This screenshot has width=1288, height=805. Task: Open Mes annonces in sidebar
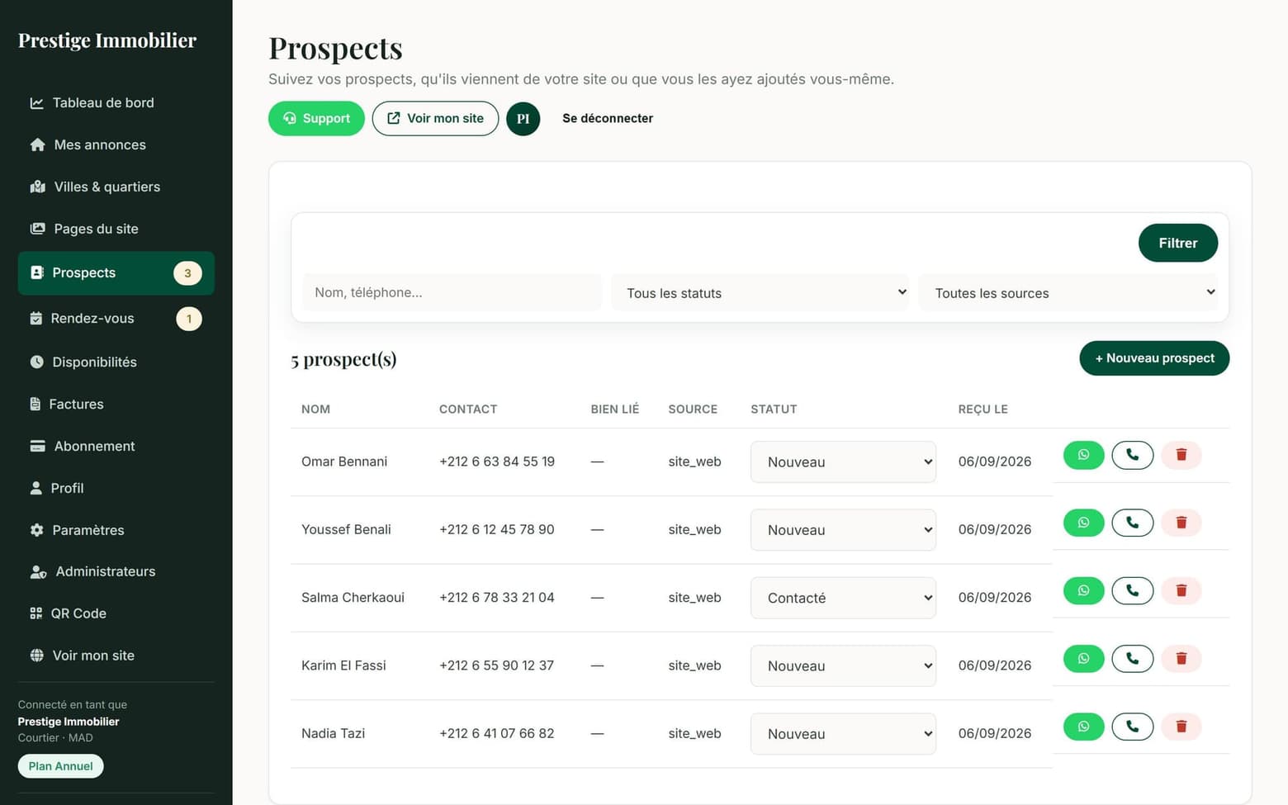pyautogui.click(x=116, y=145)
